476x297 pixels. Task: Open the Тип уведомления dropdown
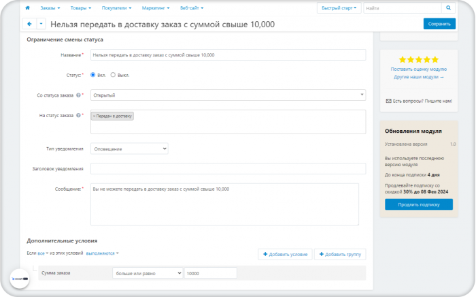129,148
